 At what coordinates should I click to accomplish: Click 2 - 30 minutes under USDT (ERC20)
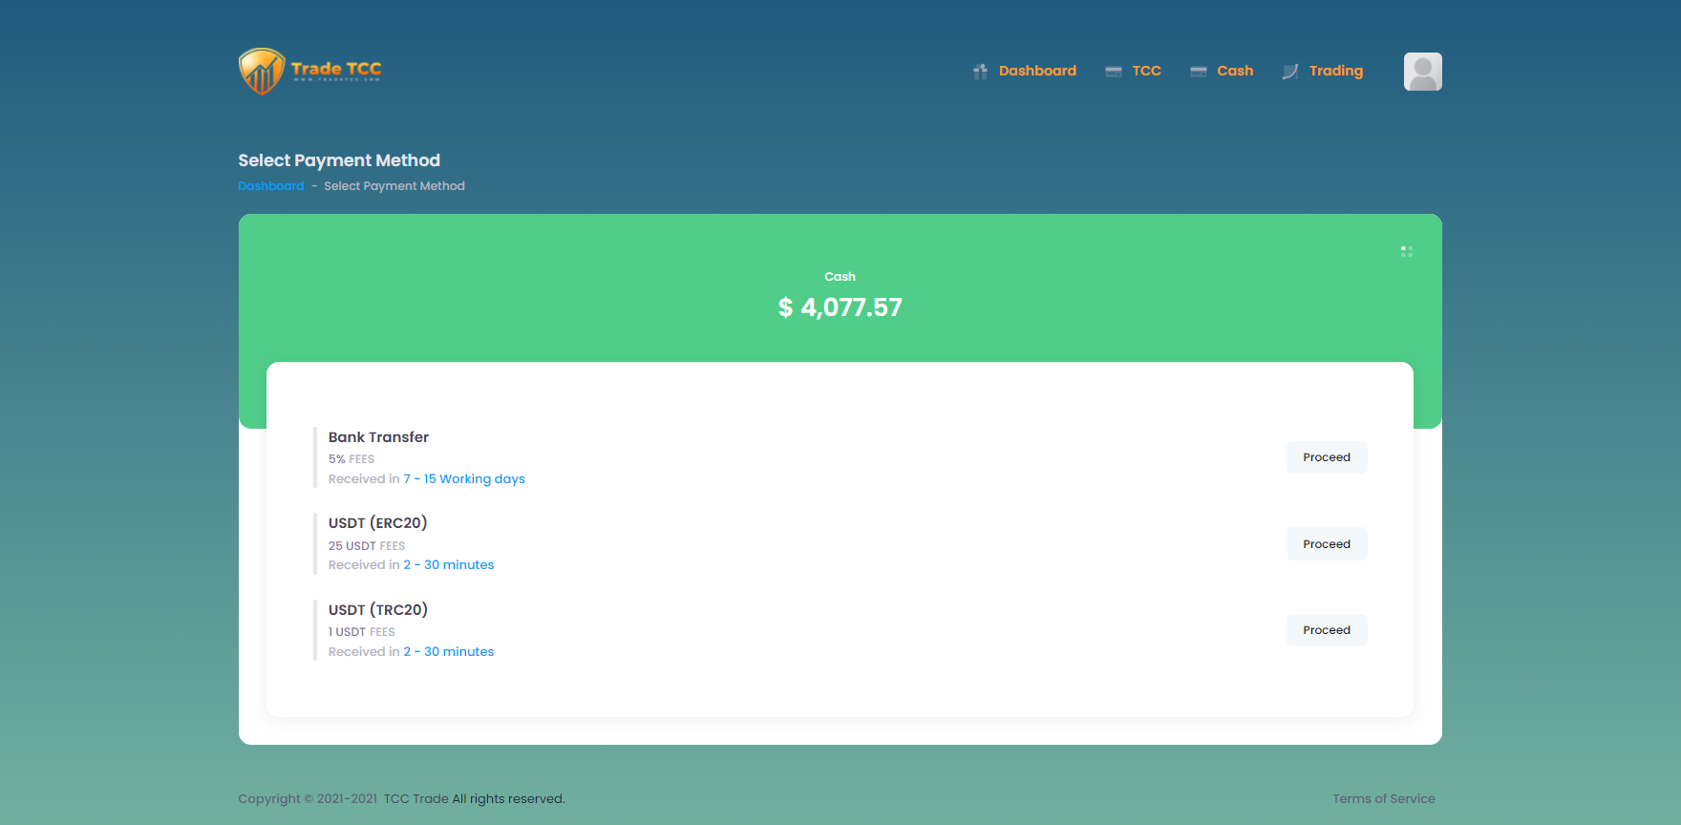[x=449, y=565]
